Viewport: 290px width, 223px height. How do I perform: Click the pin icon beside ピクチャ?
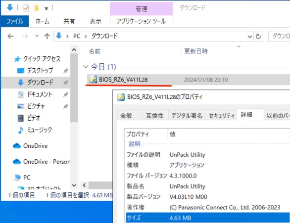pos(65,106)
